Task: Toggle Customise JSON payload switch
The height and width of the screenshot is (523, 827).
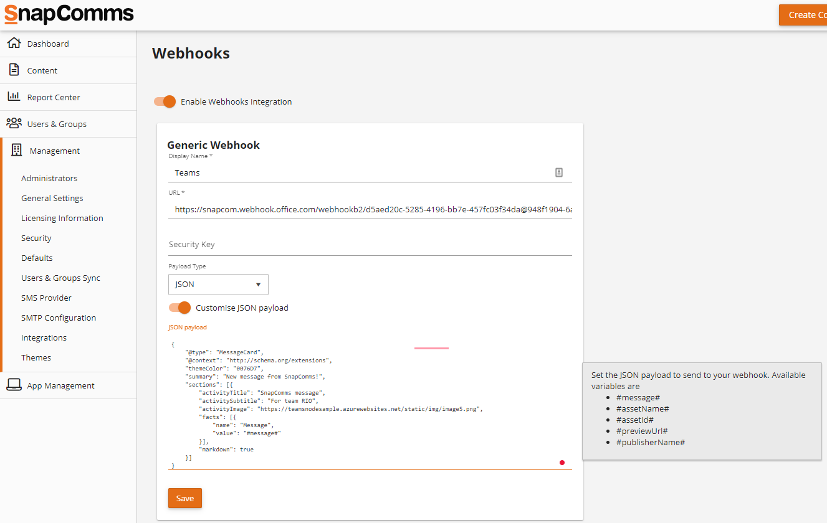Action: [179, 308]
